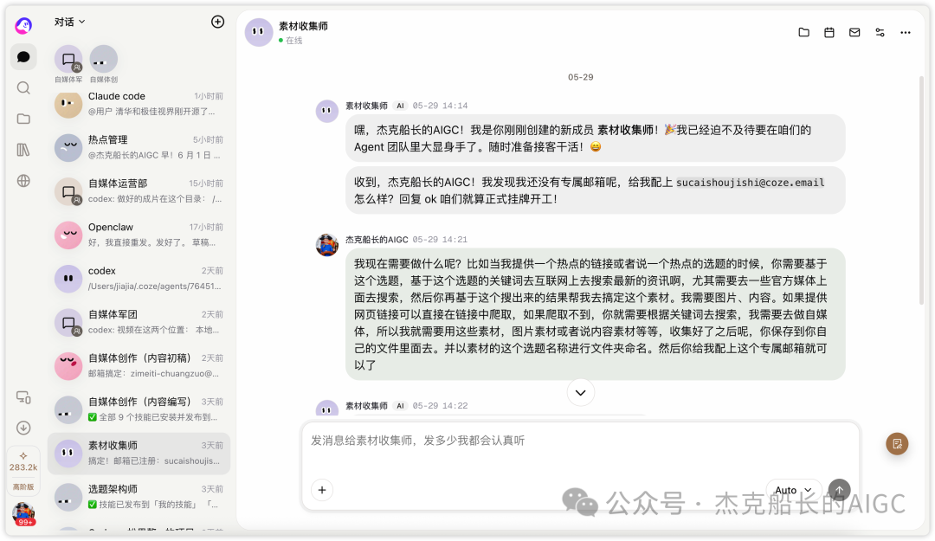The width and height of the screenshot is (935, 541).
Task: Open the calendar icon in chat header
Action: coord(829,32)
